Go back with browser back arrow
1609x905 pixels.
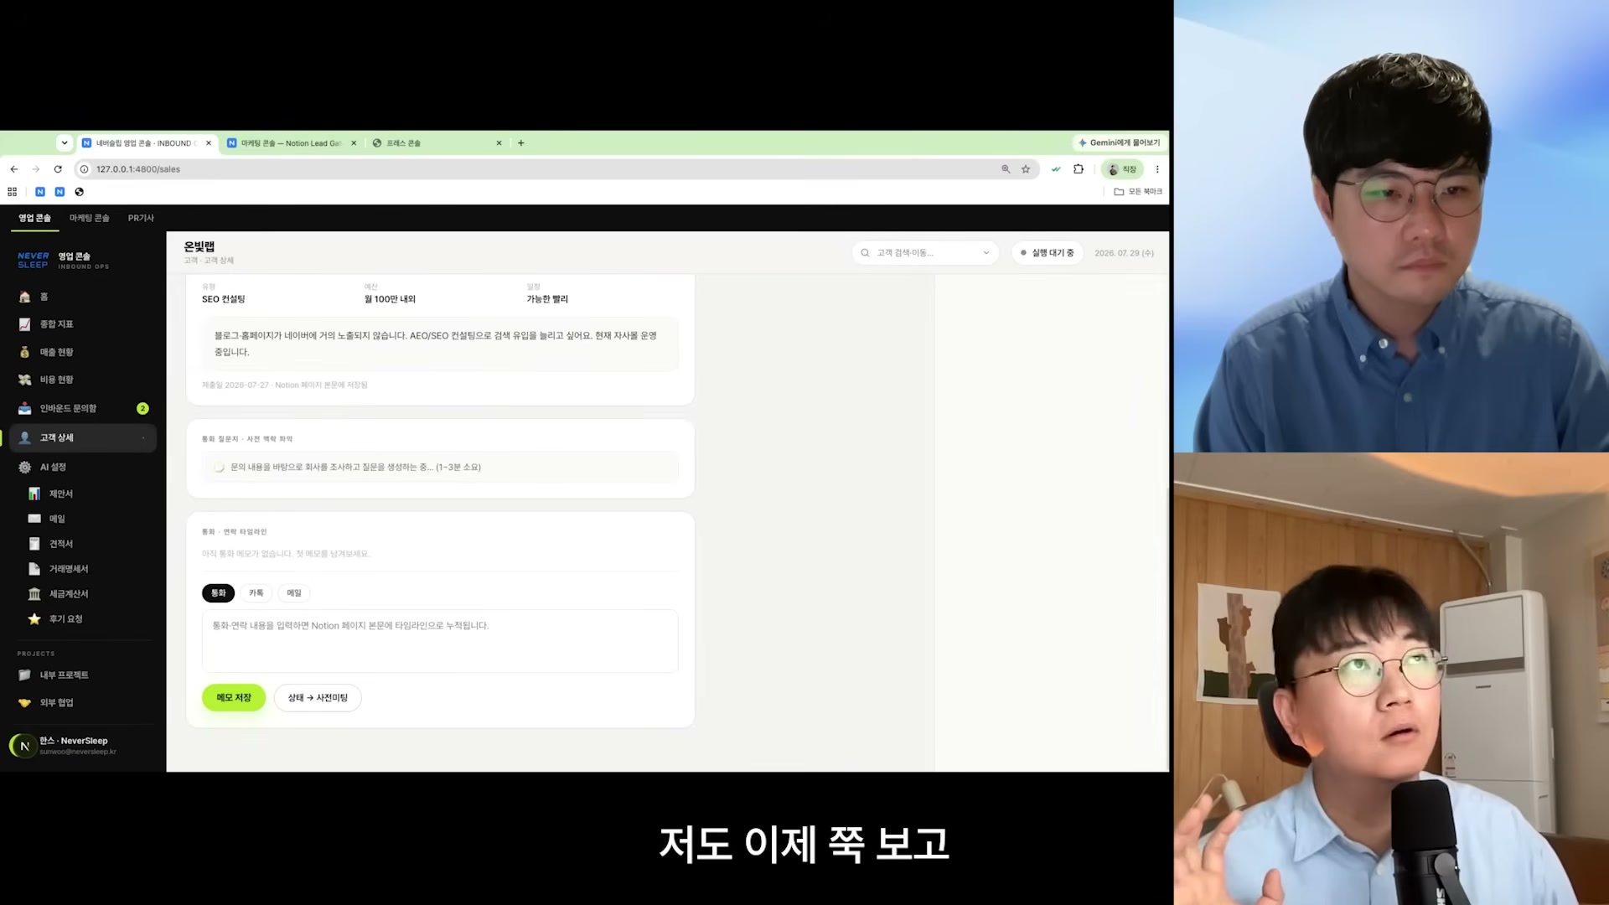[x=14, y=169]
